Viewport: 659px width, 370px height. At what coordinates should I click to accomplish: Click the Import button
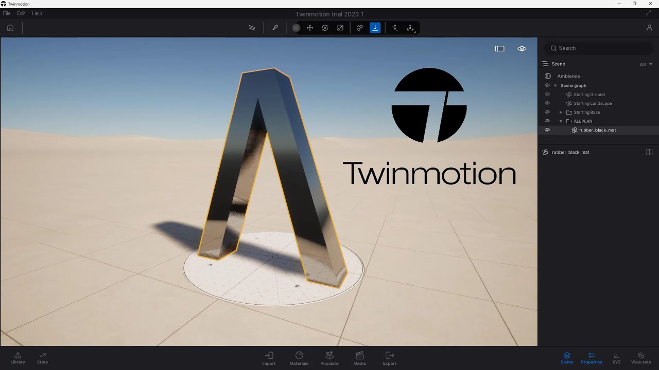pos(269,359)
